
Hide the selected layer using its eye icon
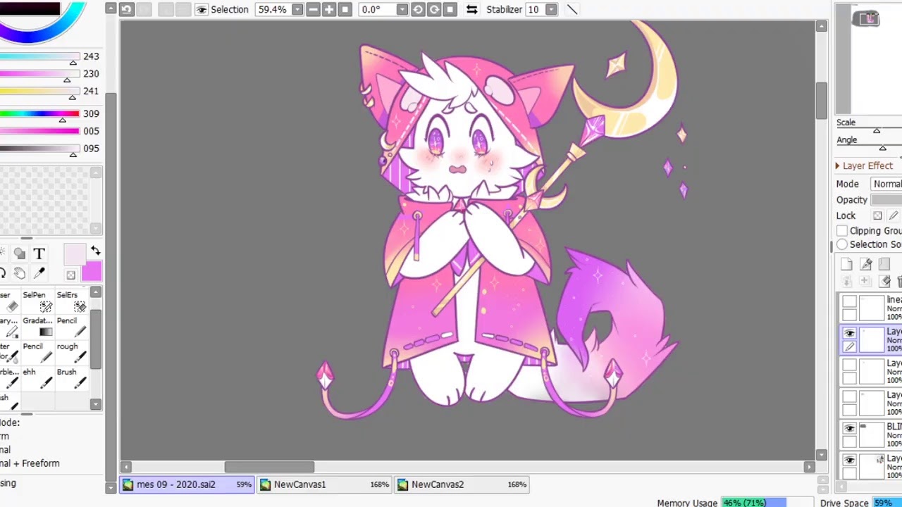tap(849, 333)
